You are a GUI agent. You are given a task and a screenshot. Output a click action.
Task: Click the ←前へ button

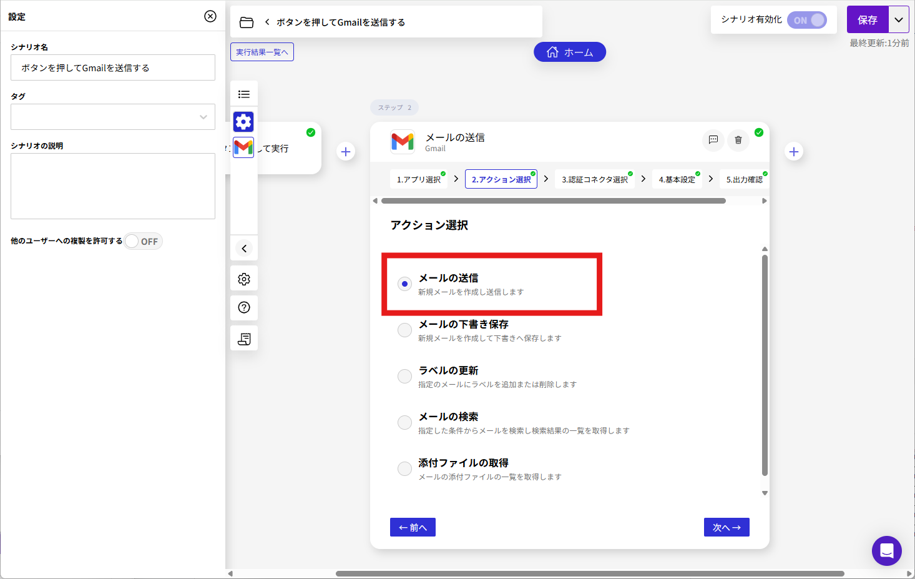413,527
